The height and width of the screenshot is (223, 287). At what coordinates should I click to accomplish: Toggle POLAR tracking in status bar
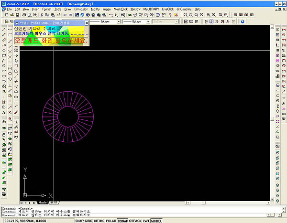pyautogui.click(x=111, y=221)
